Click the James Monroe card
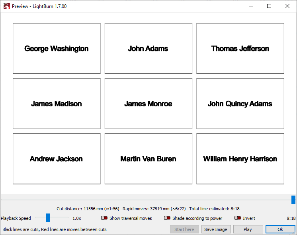Viewport: 297px width, 235px height. [x=148, y=104]
